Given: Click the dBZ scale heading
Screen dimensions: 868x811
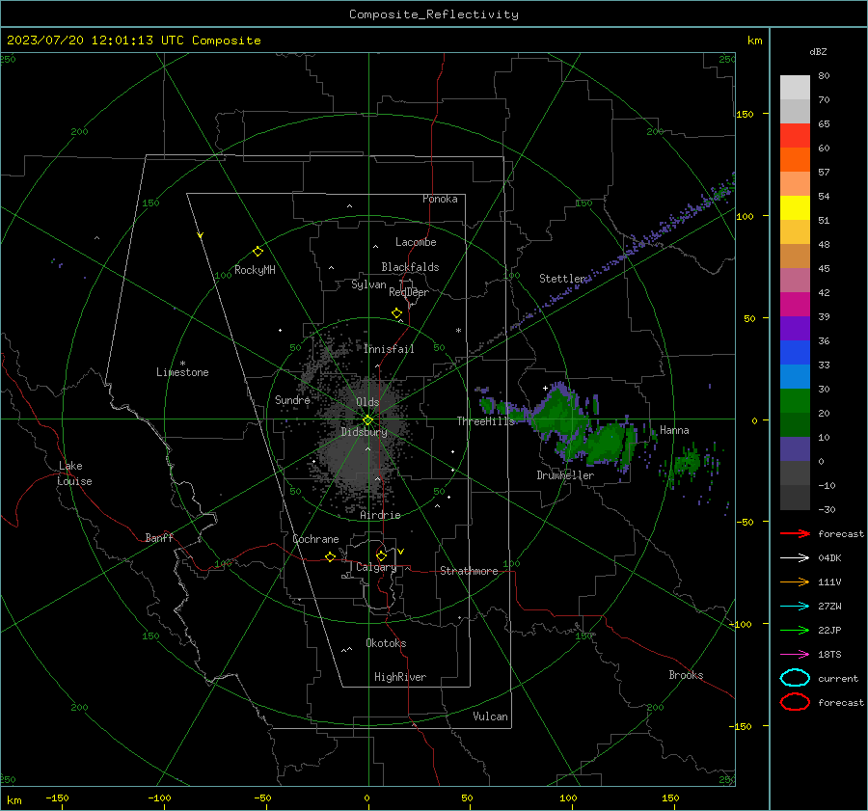Looking at the screenshot, I should [x=818, y=51].
